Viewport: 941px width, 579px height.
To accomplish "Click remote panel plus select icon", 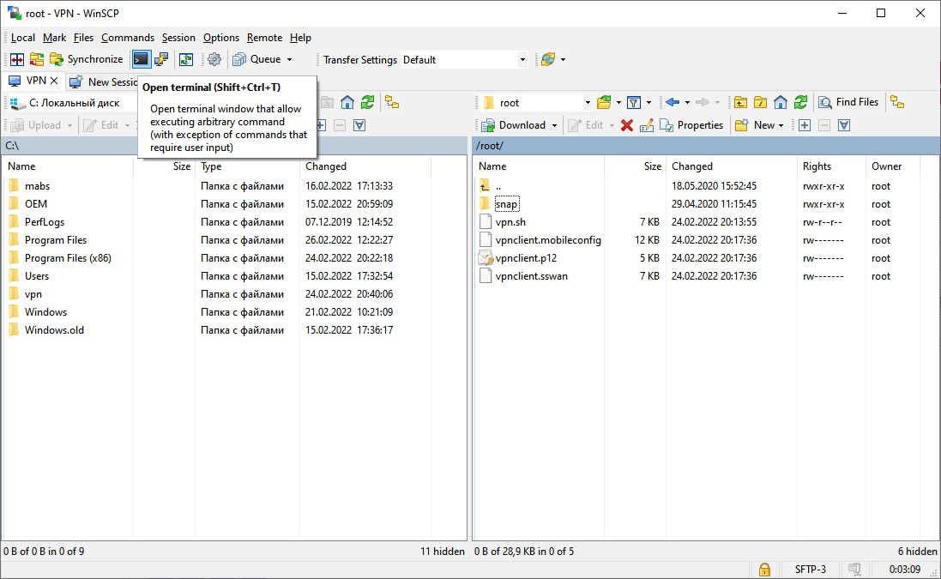I will pyautogui.click(x=805, y=125).
